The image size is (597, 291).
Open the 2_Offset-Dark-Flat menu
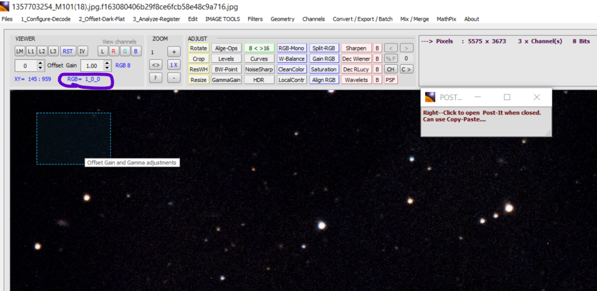pyautogui.click(x=102, y=19)
